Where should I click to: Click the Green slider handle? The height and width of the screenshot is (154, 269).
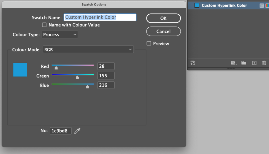[x=77, y=77]
